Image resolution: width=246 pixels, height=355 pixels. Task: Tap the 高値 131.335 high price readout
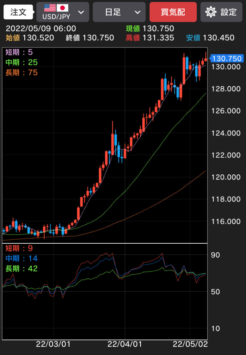pos(150,38)
